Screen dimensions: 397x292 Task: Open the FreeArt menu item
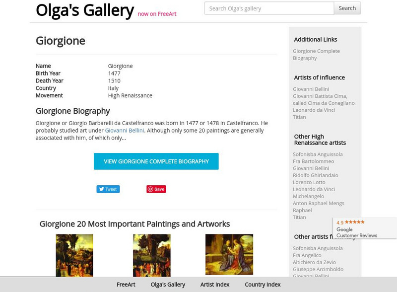pyautogui.click(x=126, y=285)
